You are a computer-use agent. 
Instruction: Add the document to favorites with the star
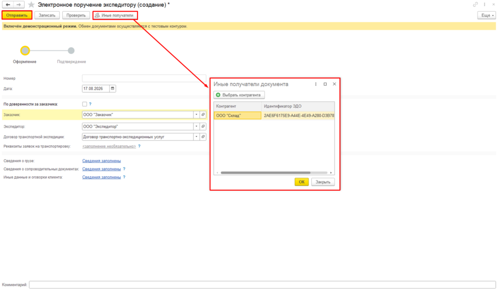click(31, 5)
